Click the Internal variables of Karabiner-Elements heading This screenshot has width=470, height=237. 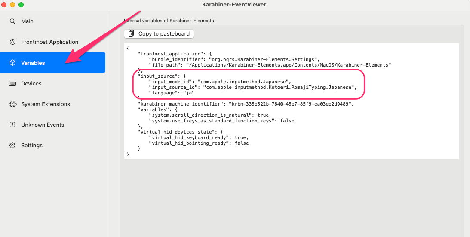pos(169,21)
